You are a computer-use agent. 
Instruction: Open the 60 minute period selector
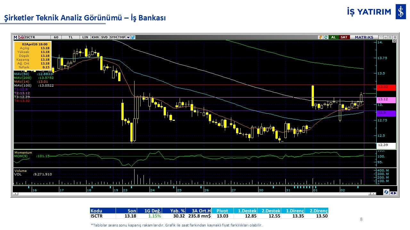[56, 37]
